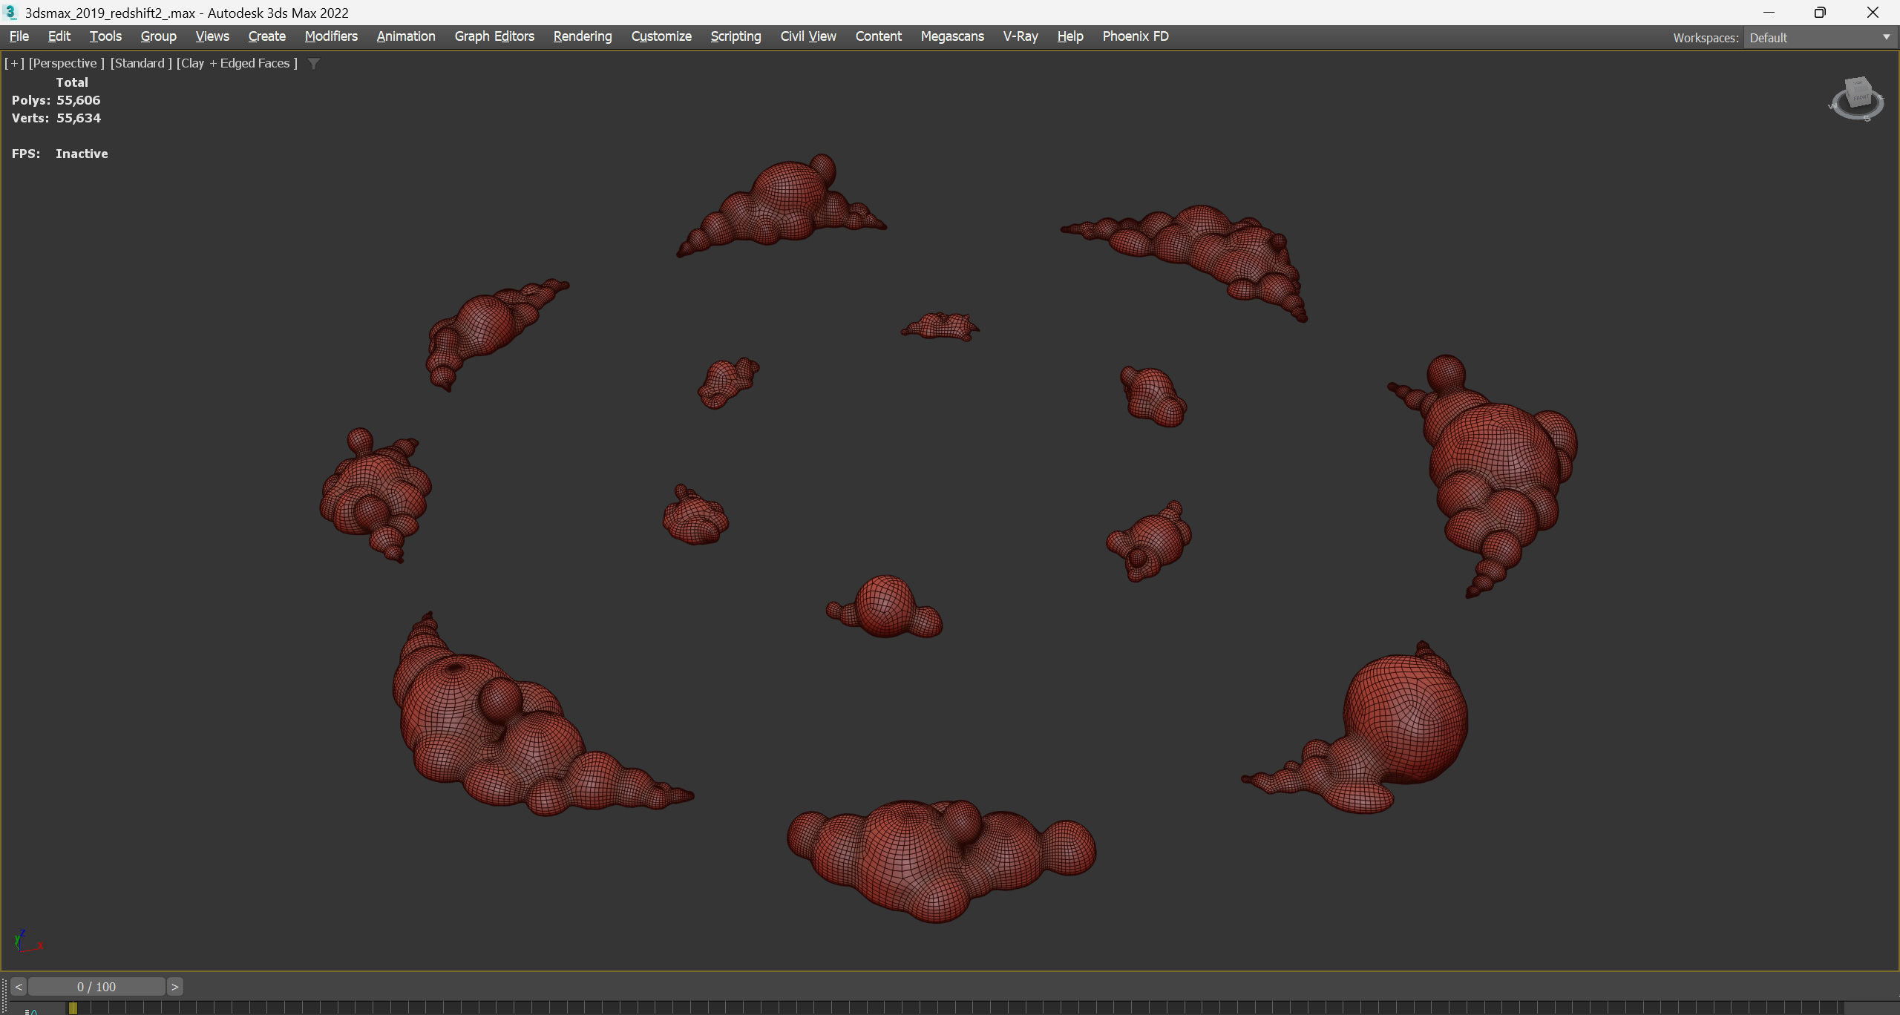Image resolution: width=1900 pixels, height=1015 pixels.
Task: Open the mini curve editor icon
Action: click(x=32, y=1011)
